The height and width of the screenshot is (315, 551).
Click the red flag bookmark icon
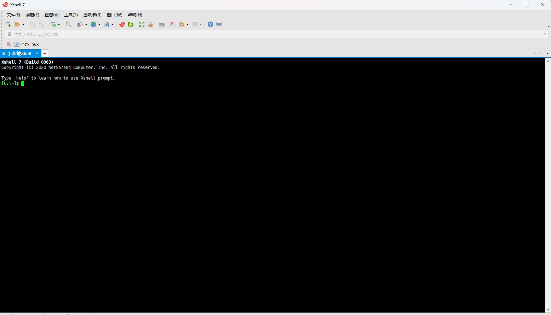(9, 44)
